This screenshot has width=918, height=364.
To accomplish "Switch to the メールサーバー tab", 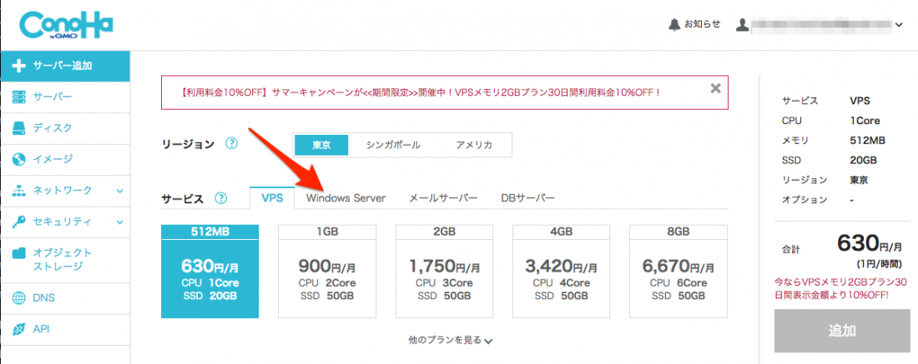I will 442,198.
